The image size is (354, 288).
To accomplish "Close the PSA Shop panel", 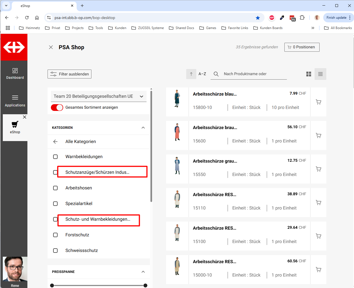I will pos(51,47).
